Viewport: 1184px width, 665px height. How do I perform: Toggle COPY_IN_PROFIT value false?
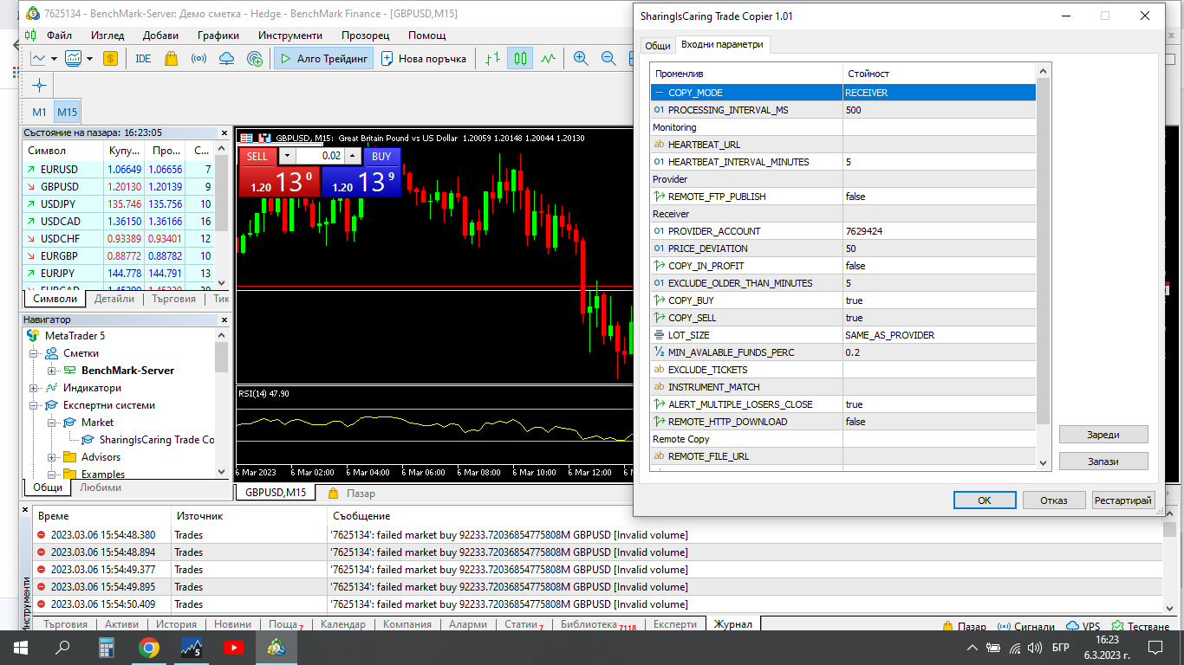pos(939,266)
